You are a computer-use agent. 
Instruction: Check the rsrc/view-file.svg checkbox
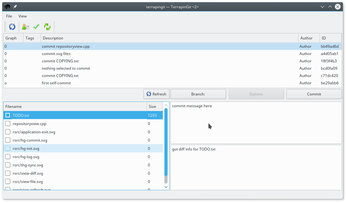pyautogui.click(x=8, y=182)
